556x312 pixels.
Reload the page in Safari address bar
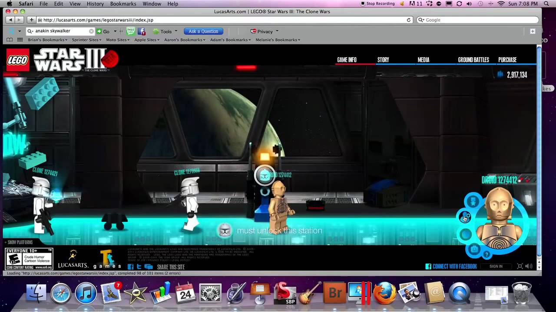pos(409,20)
